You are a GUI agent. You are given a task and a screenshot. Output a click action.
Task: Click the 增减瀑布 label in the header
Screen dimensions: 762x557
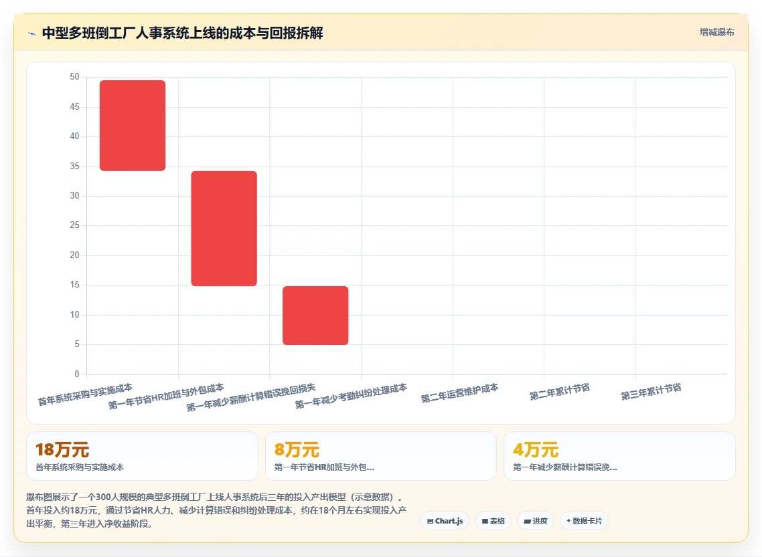tap(717, 33)
